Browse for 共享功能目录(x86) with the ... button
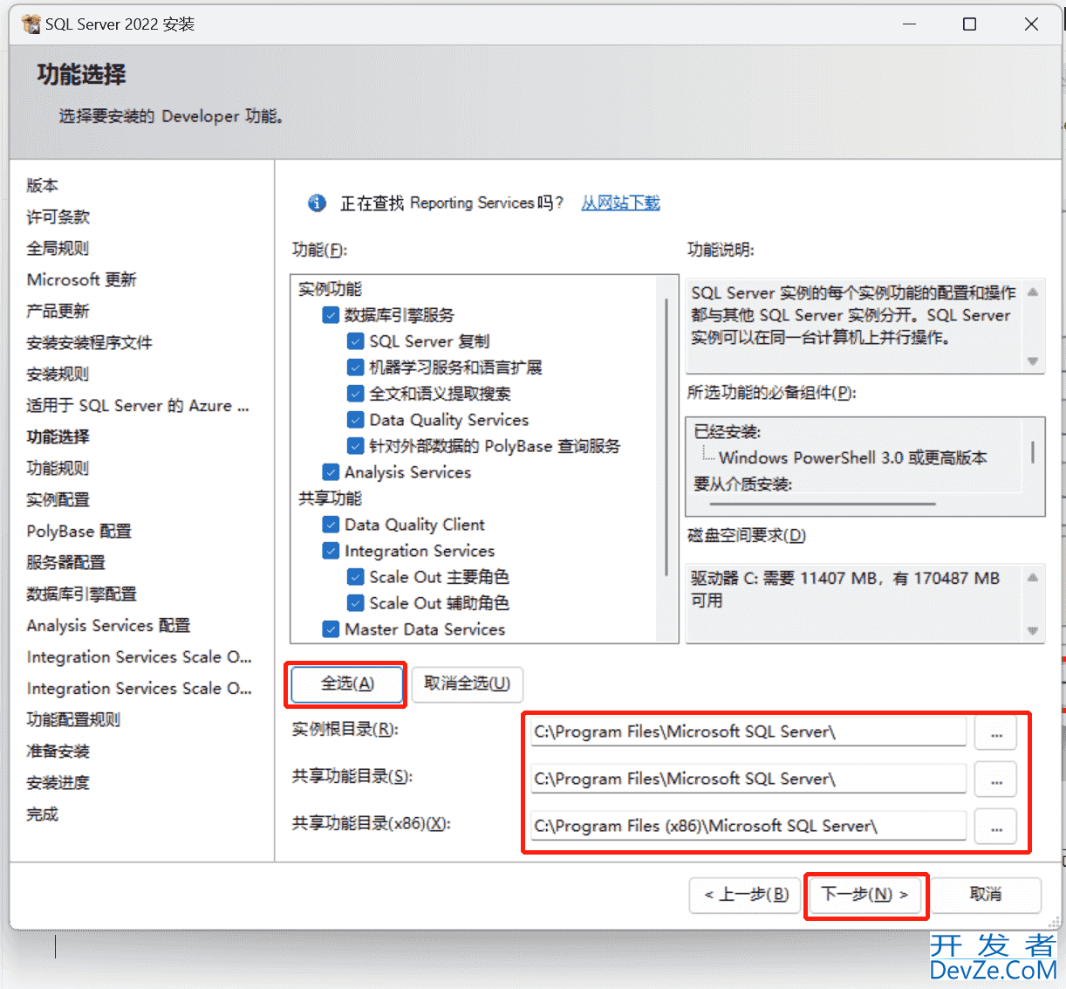Screen dimensions: 1066x989 (996, 826)
